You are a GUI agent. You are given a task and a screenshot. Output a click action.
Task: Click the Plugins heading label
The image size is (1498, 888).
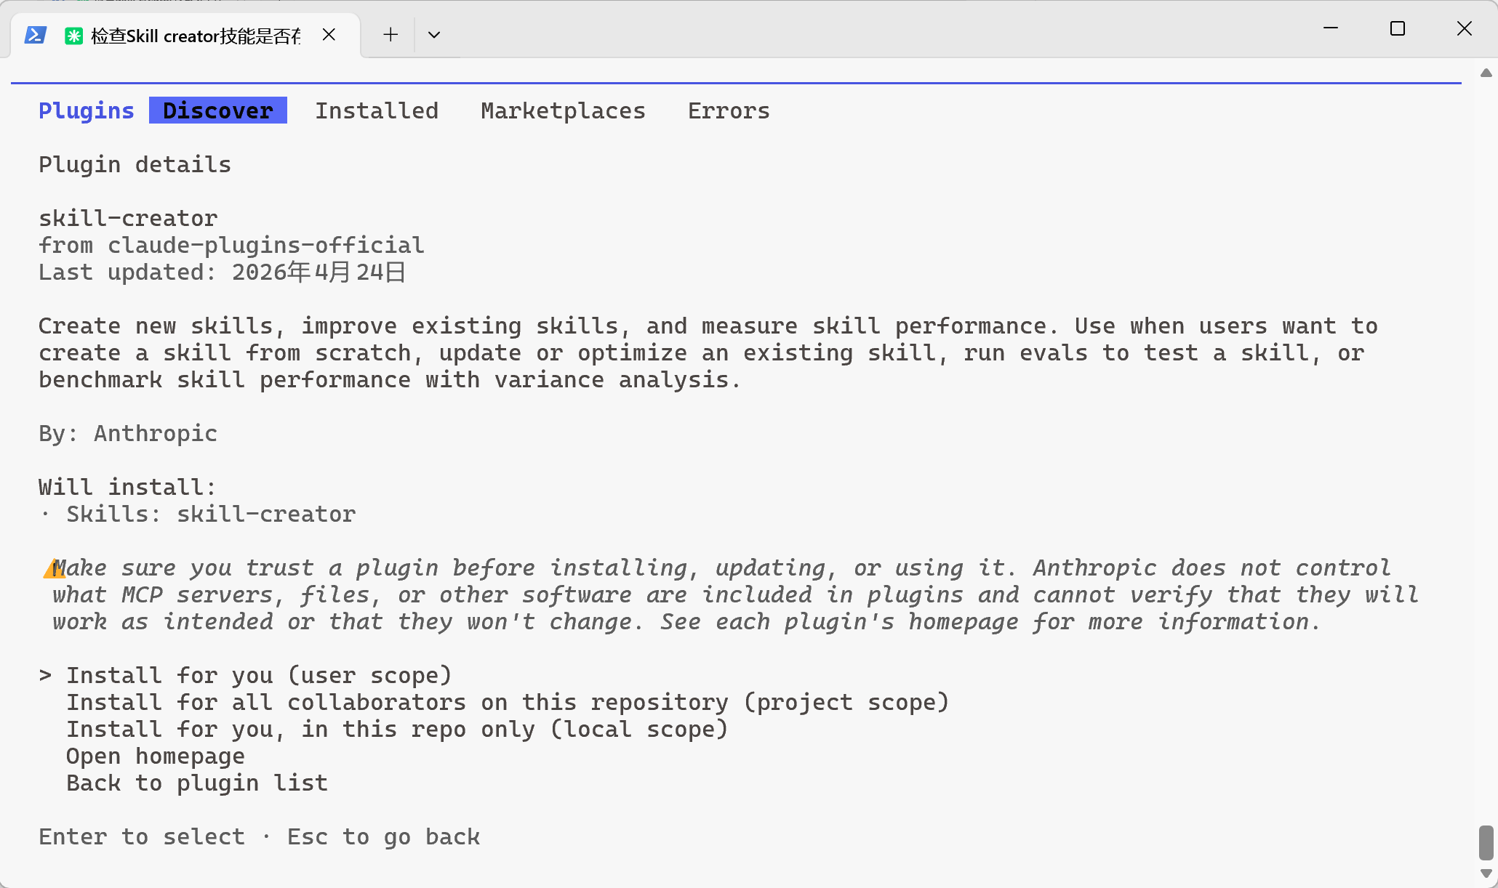87,110
